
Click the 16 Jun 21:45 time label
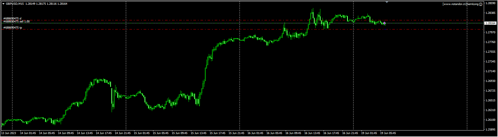pyautogui.click(x=350, y=133)
